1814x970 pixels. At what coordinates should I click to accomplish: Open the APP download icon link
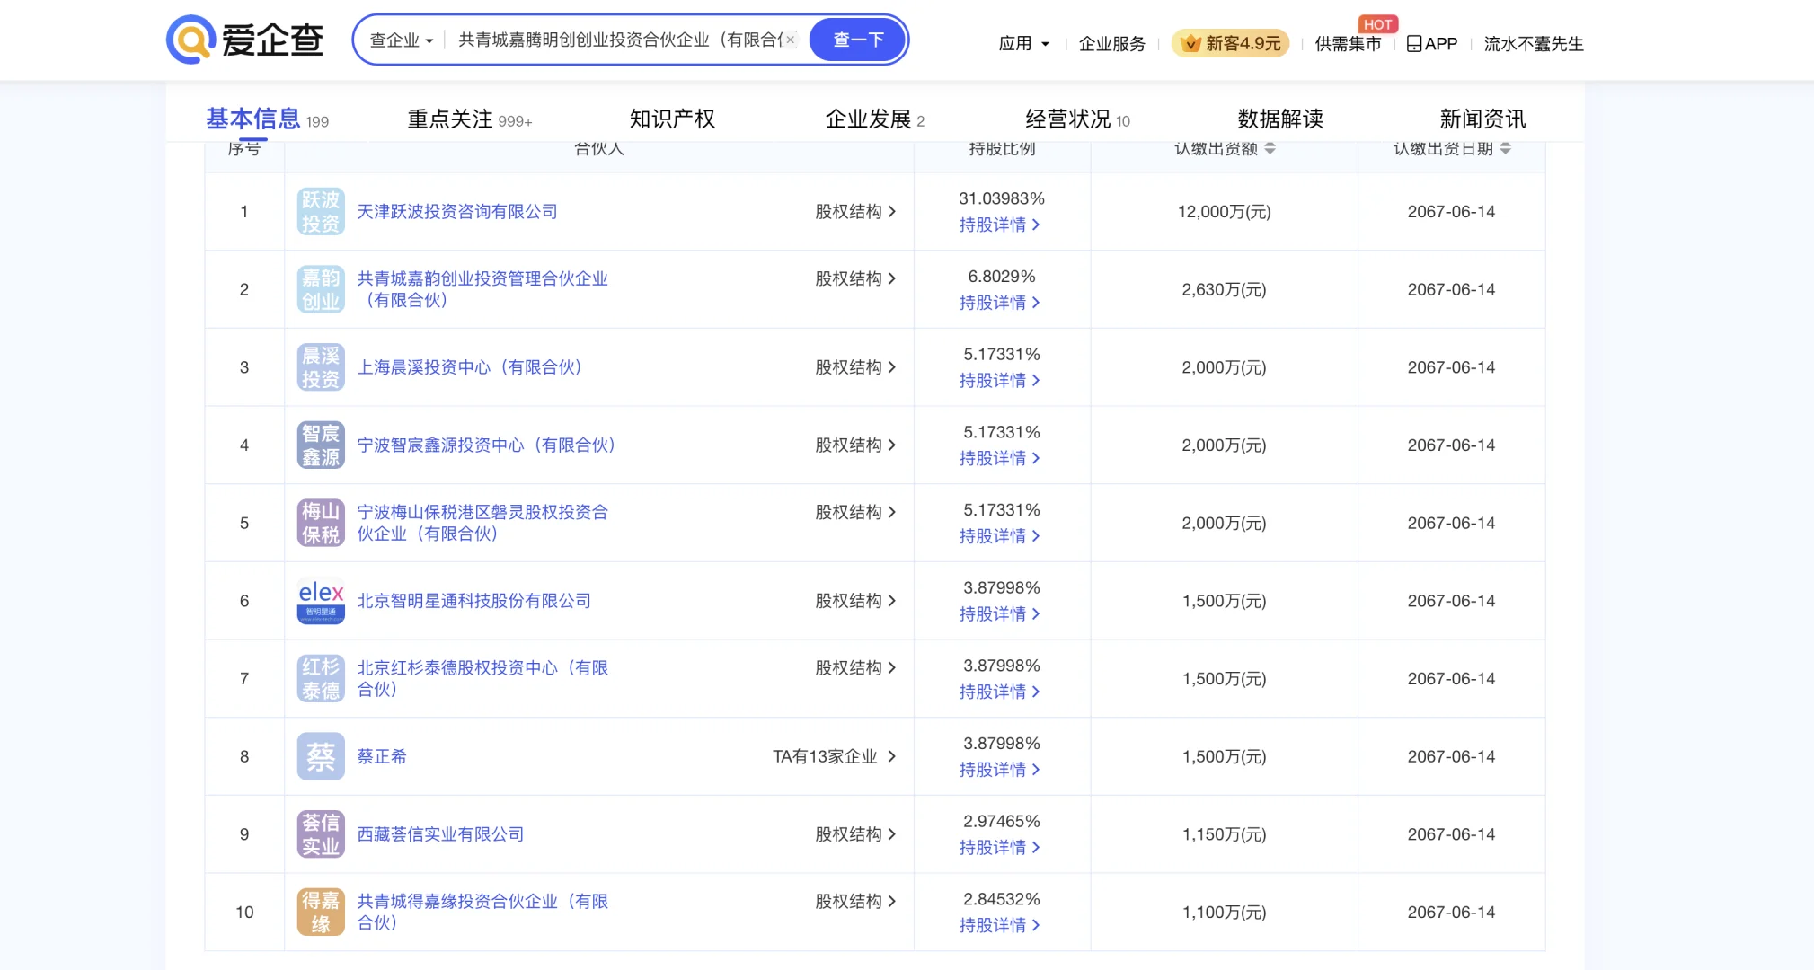(1431, 43)
